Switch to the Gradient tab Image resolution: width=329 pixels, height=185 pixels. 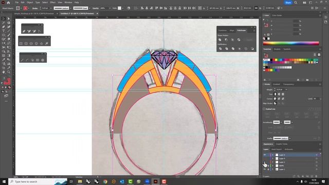tap(277, 84)
